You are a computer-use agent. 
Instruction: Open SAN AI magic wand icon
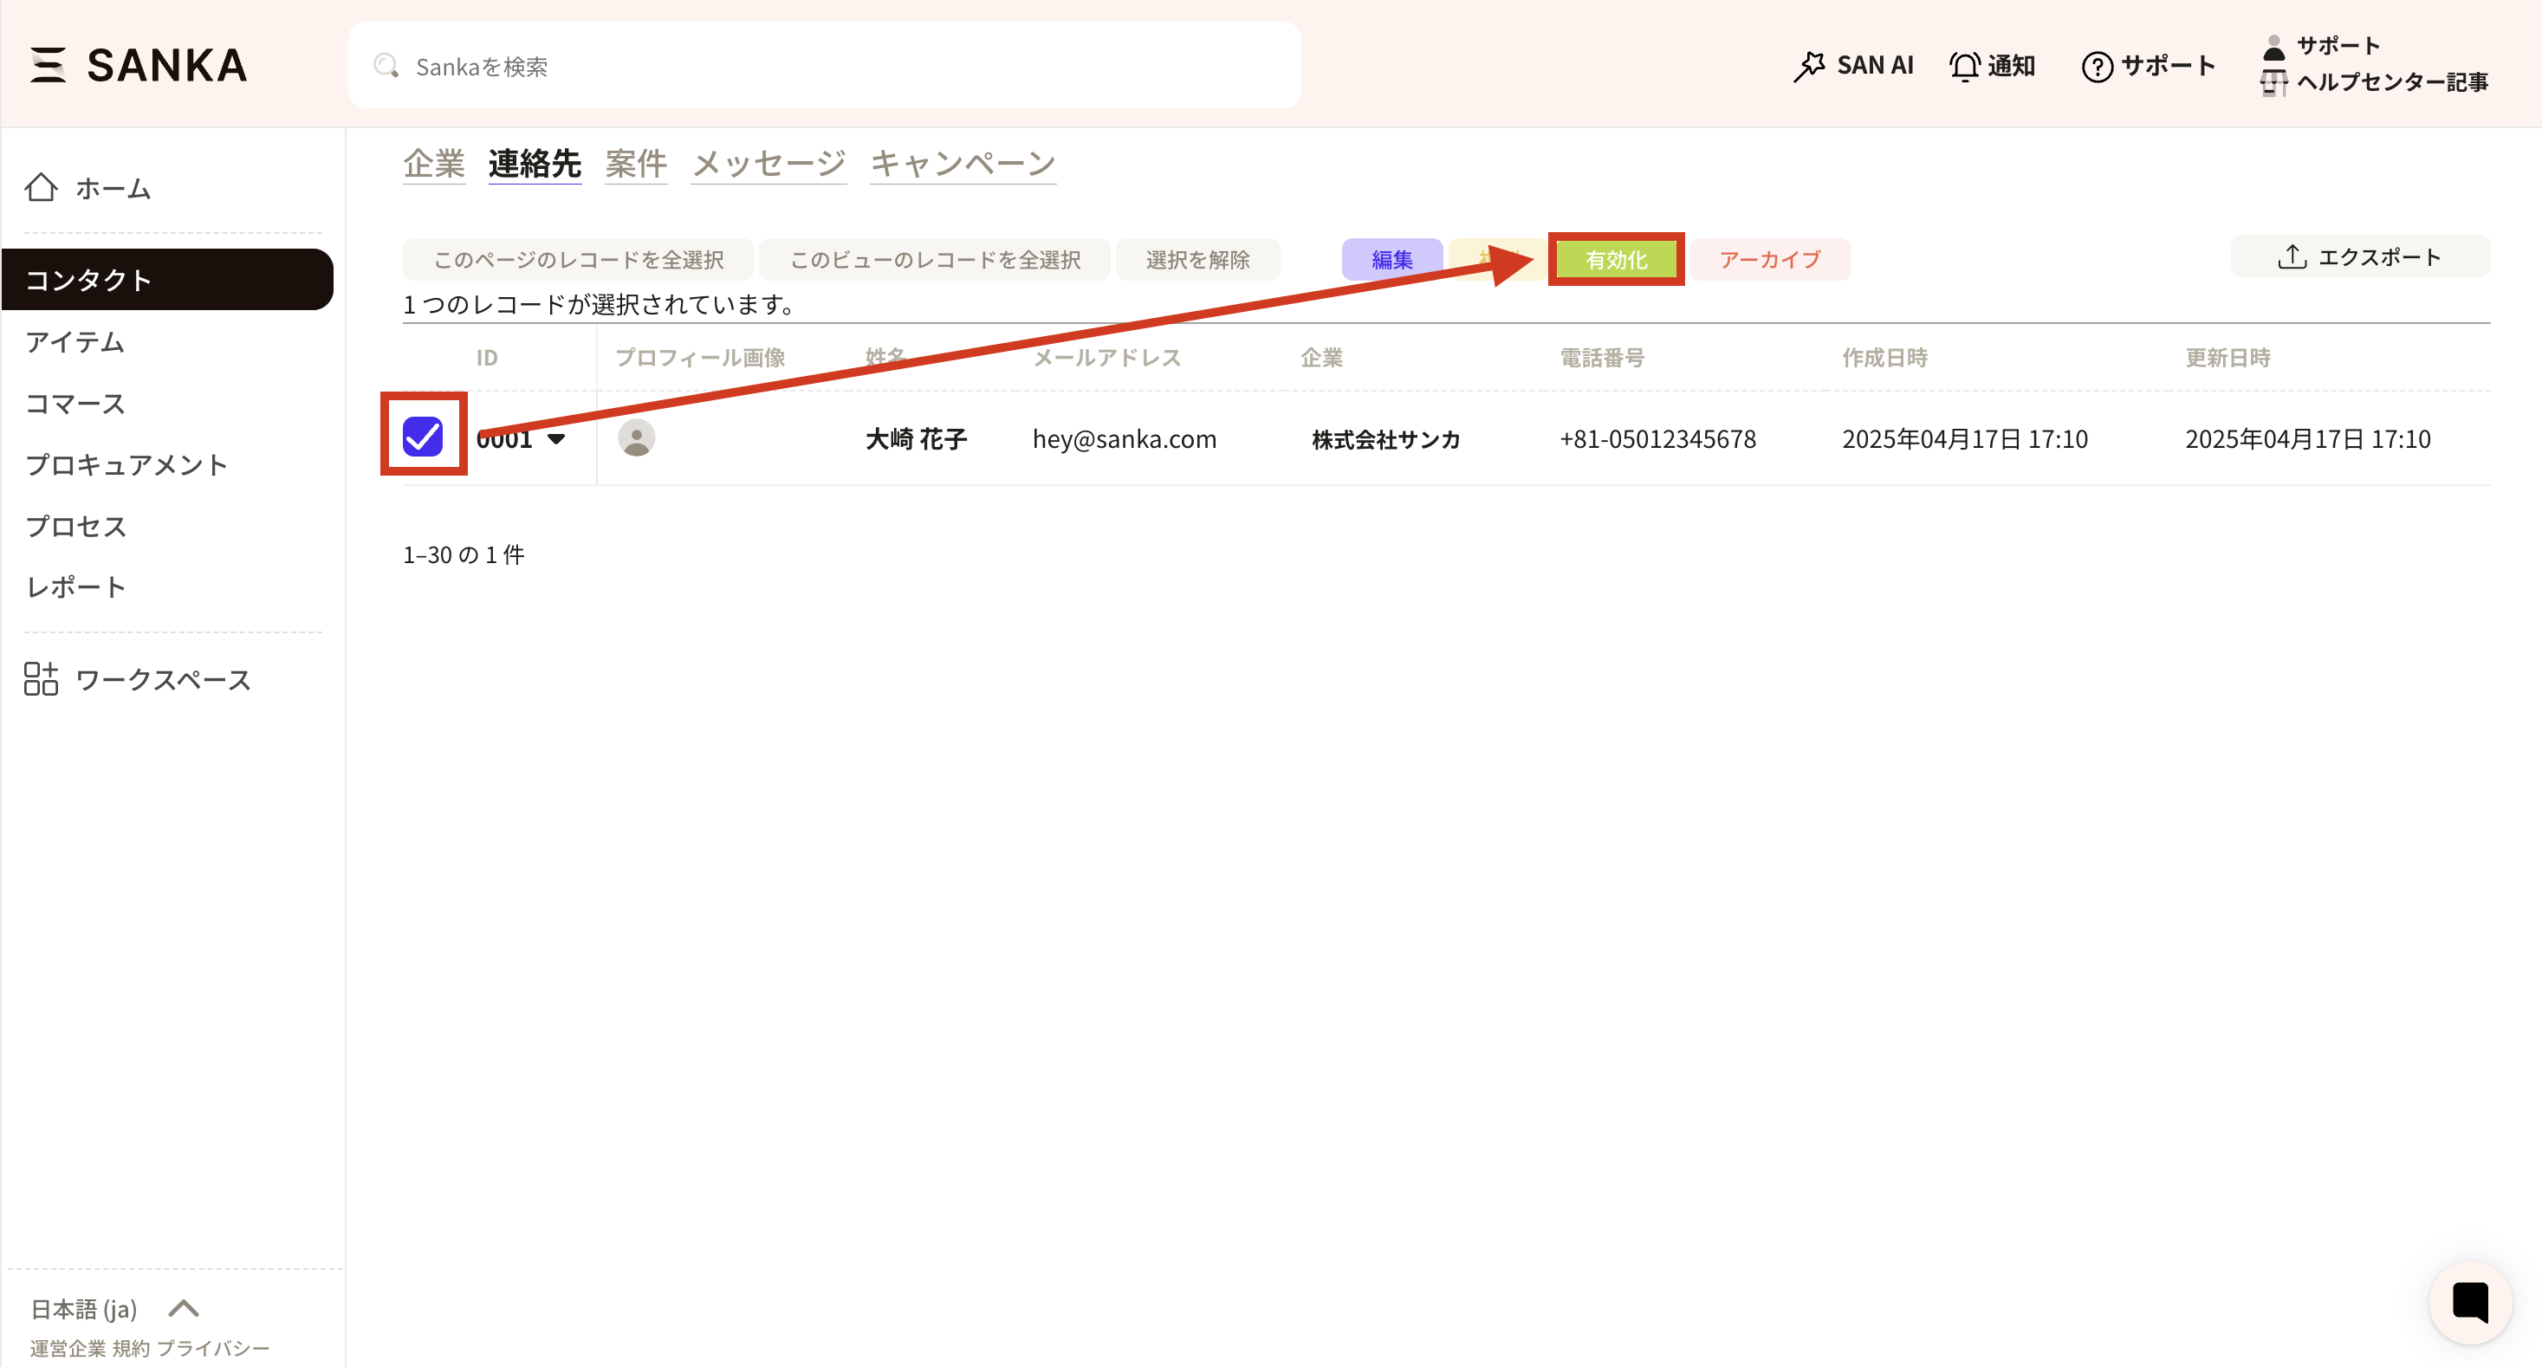pyautogui.click(x=1809, y=66)
